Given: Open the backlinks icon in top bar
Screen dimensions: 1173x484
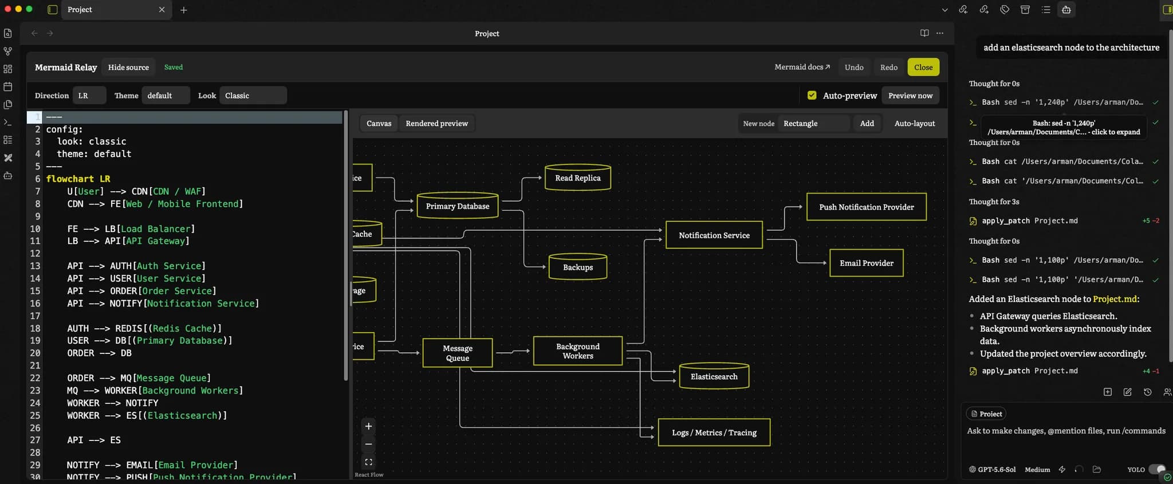Looking at the screenshot, I should (963, 10).
